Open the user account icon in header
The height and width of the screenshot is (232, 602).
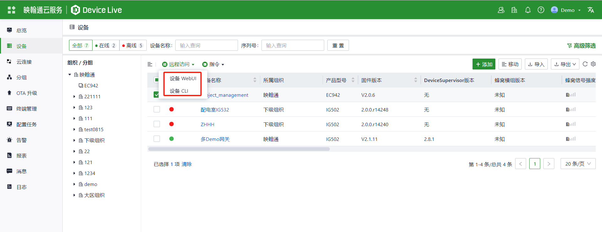(501, 10)
